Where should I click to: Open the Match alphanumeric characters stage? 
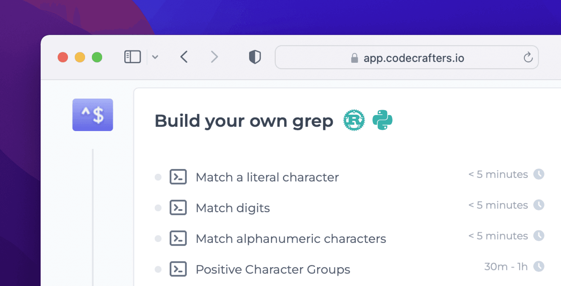coord(290,239)
